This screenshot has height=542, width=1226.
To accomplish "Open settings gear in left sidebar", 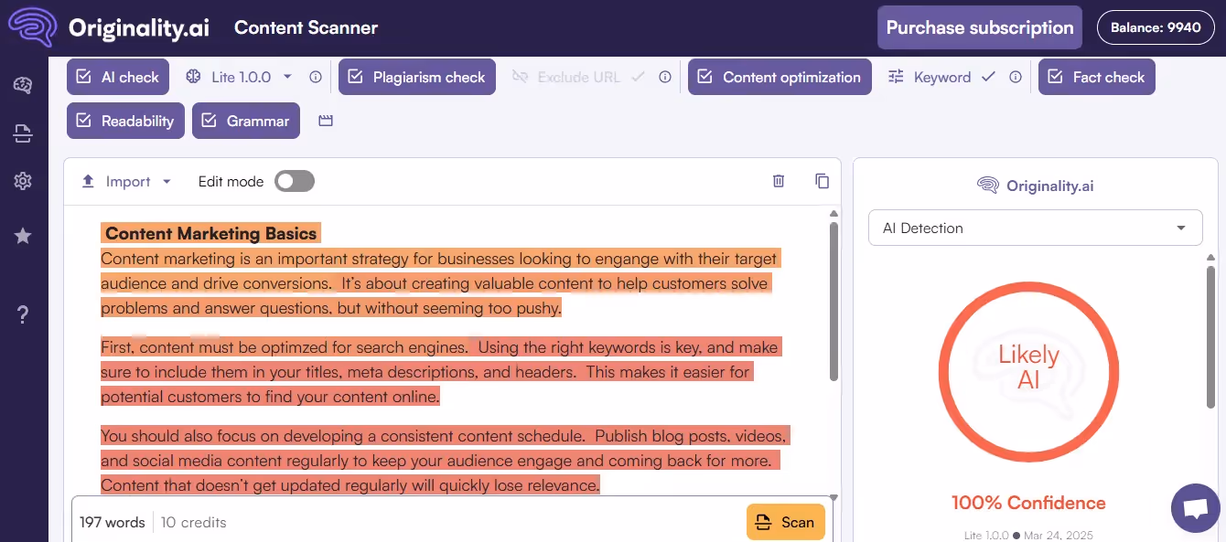I will point(23,181).
